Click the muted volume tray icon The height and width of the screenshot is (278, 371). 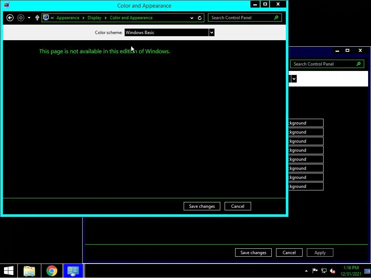pos(333,271)
